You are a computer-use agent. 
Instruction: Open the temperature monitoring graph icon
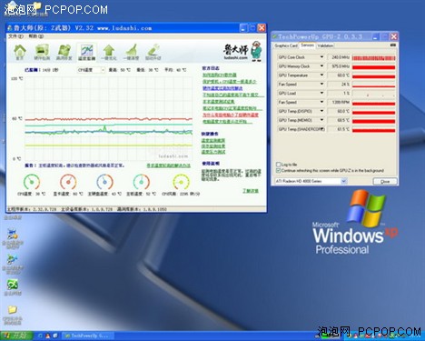[86, 52]
